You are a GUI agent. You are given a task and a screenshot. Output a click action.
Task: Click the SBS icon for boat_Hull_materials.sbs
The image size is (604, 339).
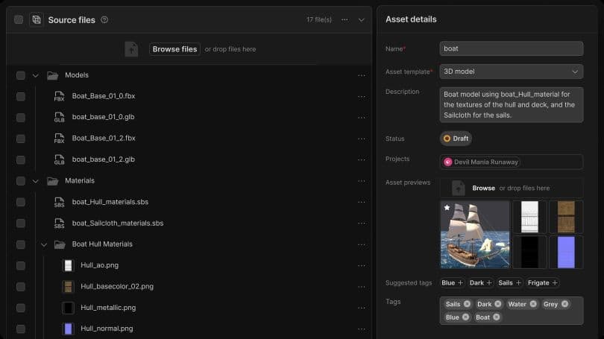[x=60, y=202]
